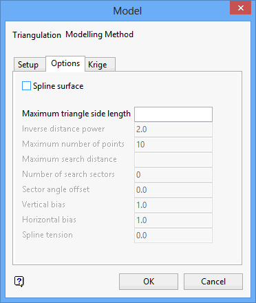Click the Maximum triangle side length label
Screen dimensions: 256x303
point(76,114)
